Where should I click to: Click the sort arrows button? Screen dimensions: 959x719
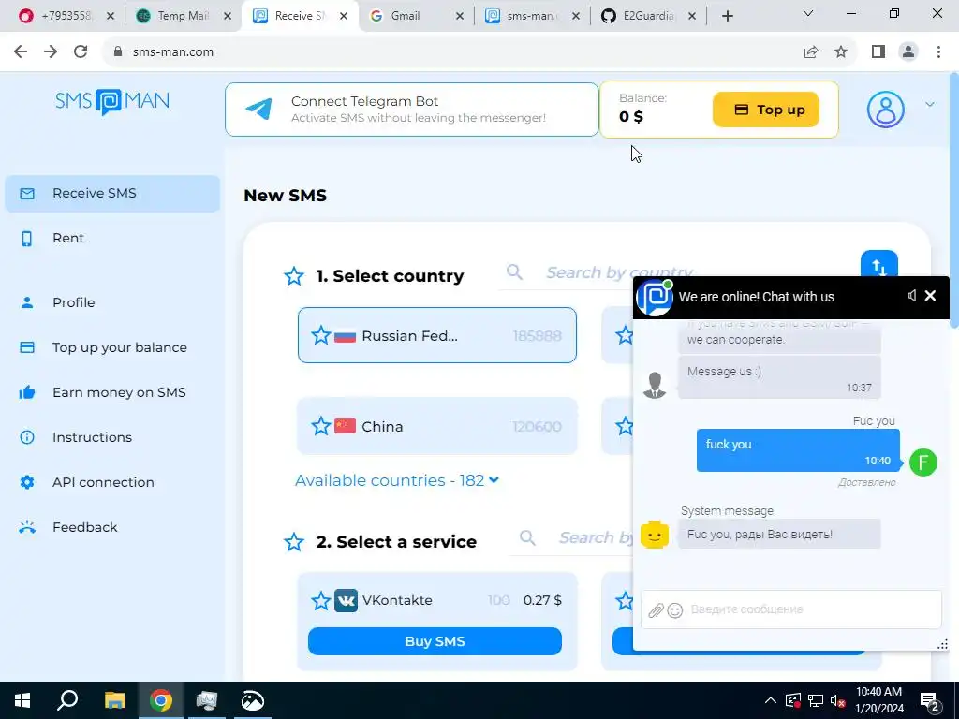878,265
